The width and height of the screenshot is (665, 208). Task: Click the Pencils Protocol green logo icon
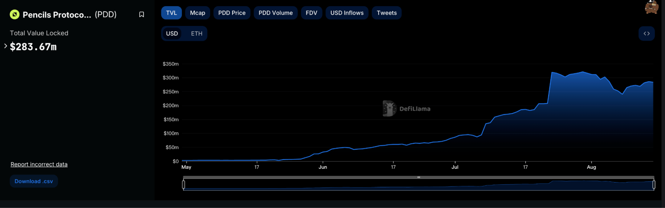14,14
